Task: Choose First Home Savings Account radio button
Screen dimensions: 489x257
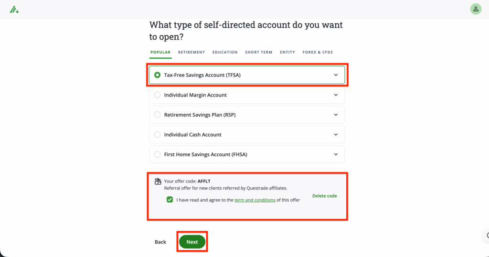Action: point(158,155)
